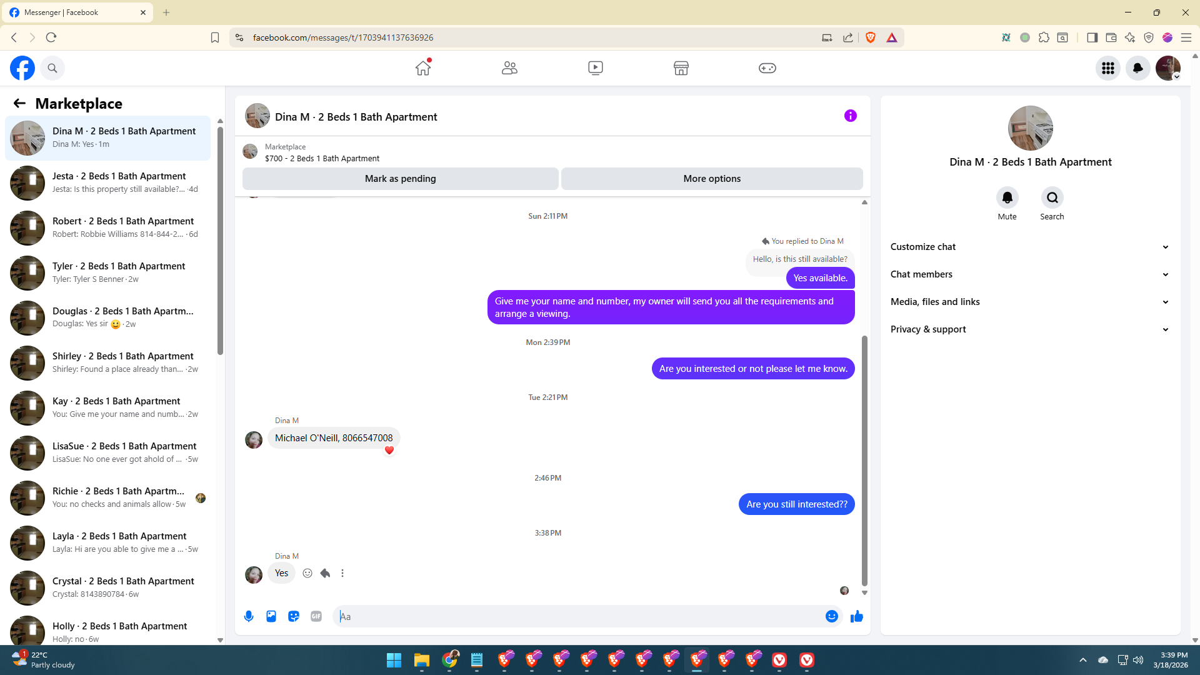Open Marketplace tab in top navigation
This screenshot has width=1200, height=675.
[x=681, y=68]
